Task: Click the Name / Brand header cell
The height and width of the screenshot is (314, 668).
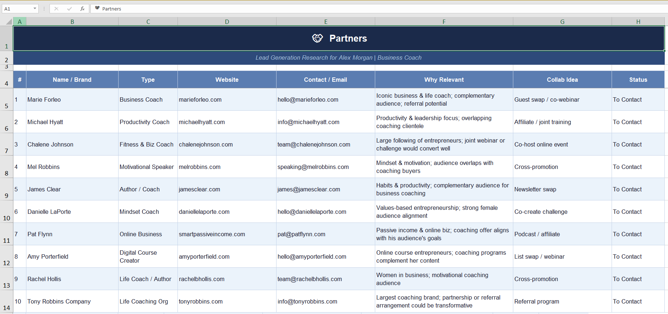Action: point(72,80)
